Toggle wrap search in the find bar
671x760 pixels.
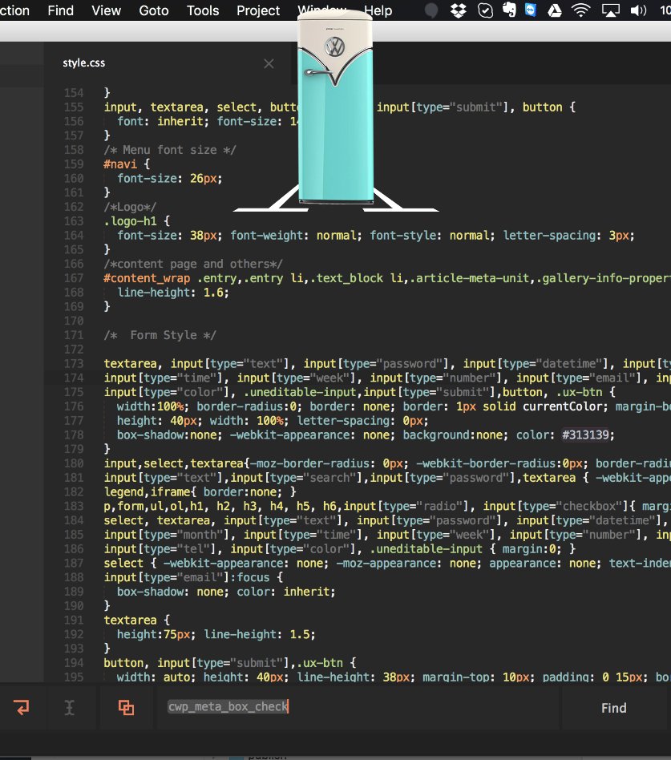[x=22, y=708]
